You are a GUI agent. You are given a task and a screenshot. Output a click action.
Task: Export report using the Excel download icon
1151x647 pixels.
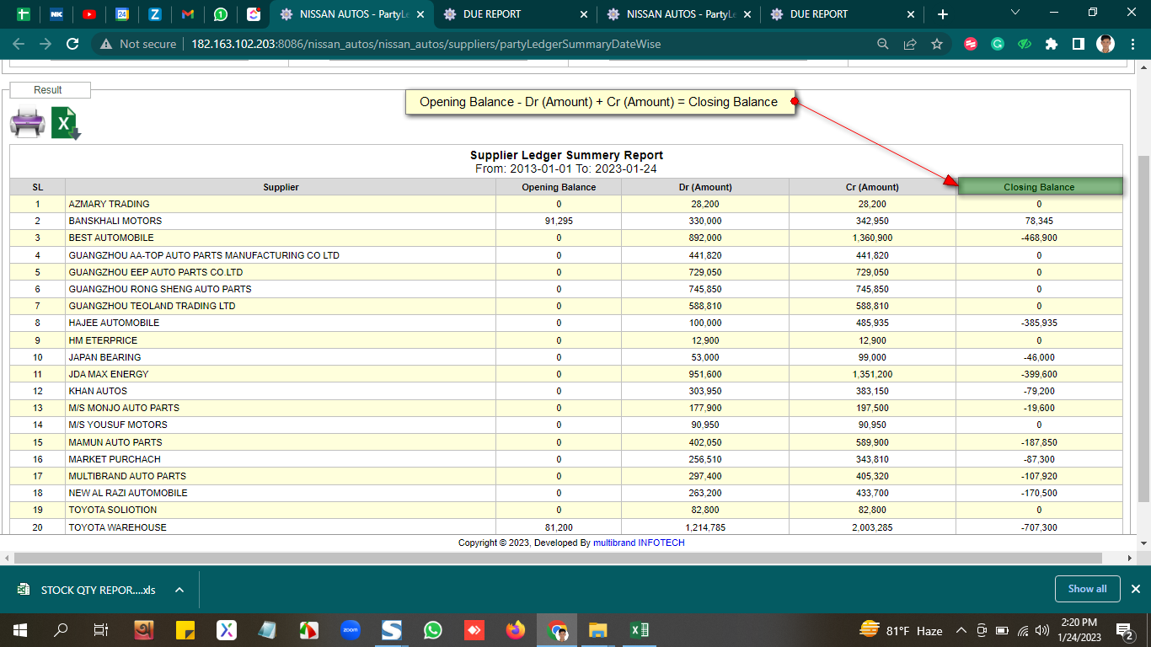(66, 123)
